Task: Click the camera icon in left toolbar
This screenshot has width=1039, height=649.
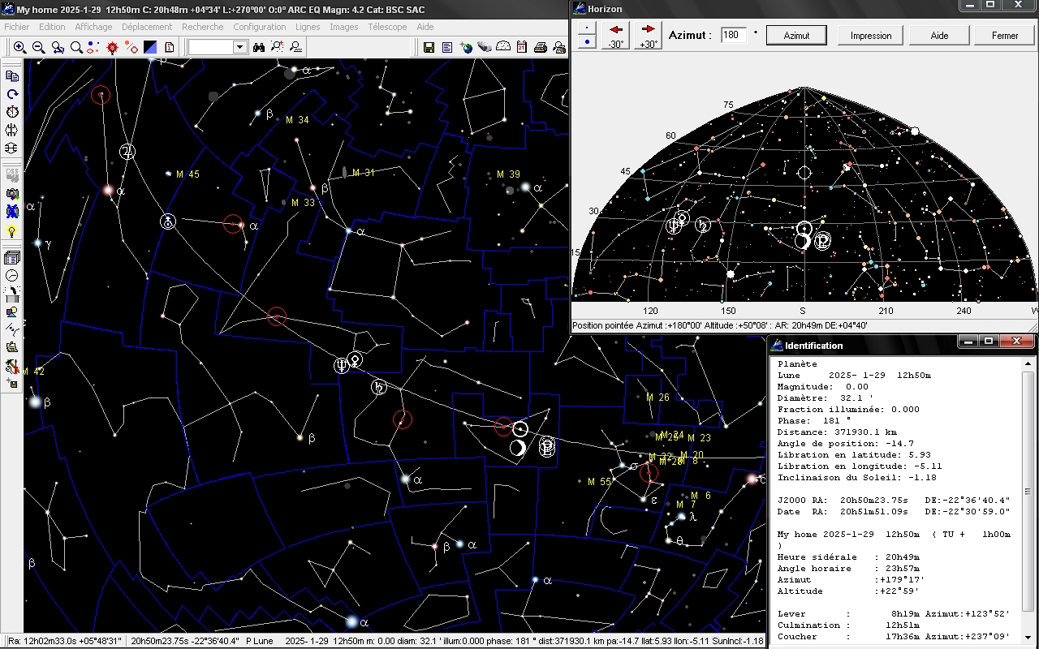Action: click(12, 194)
